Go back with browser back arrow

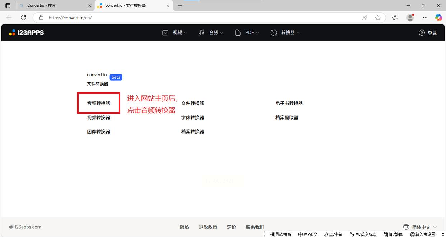(x=9, y=18)
